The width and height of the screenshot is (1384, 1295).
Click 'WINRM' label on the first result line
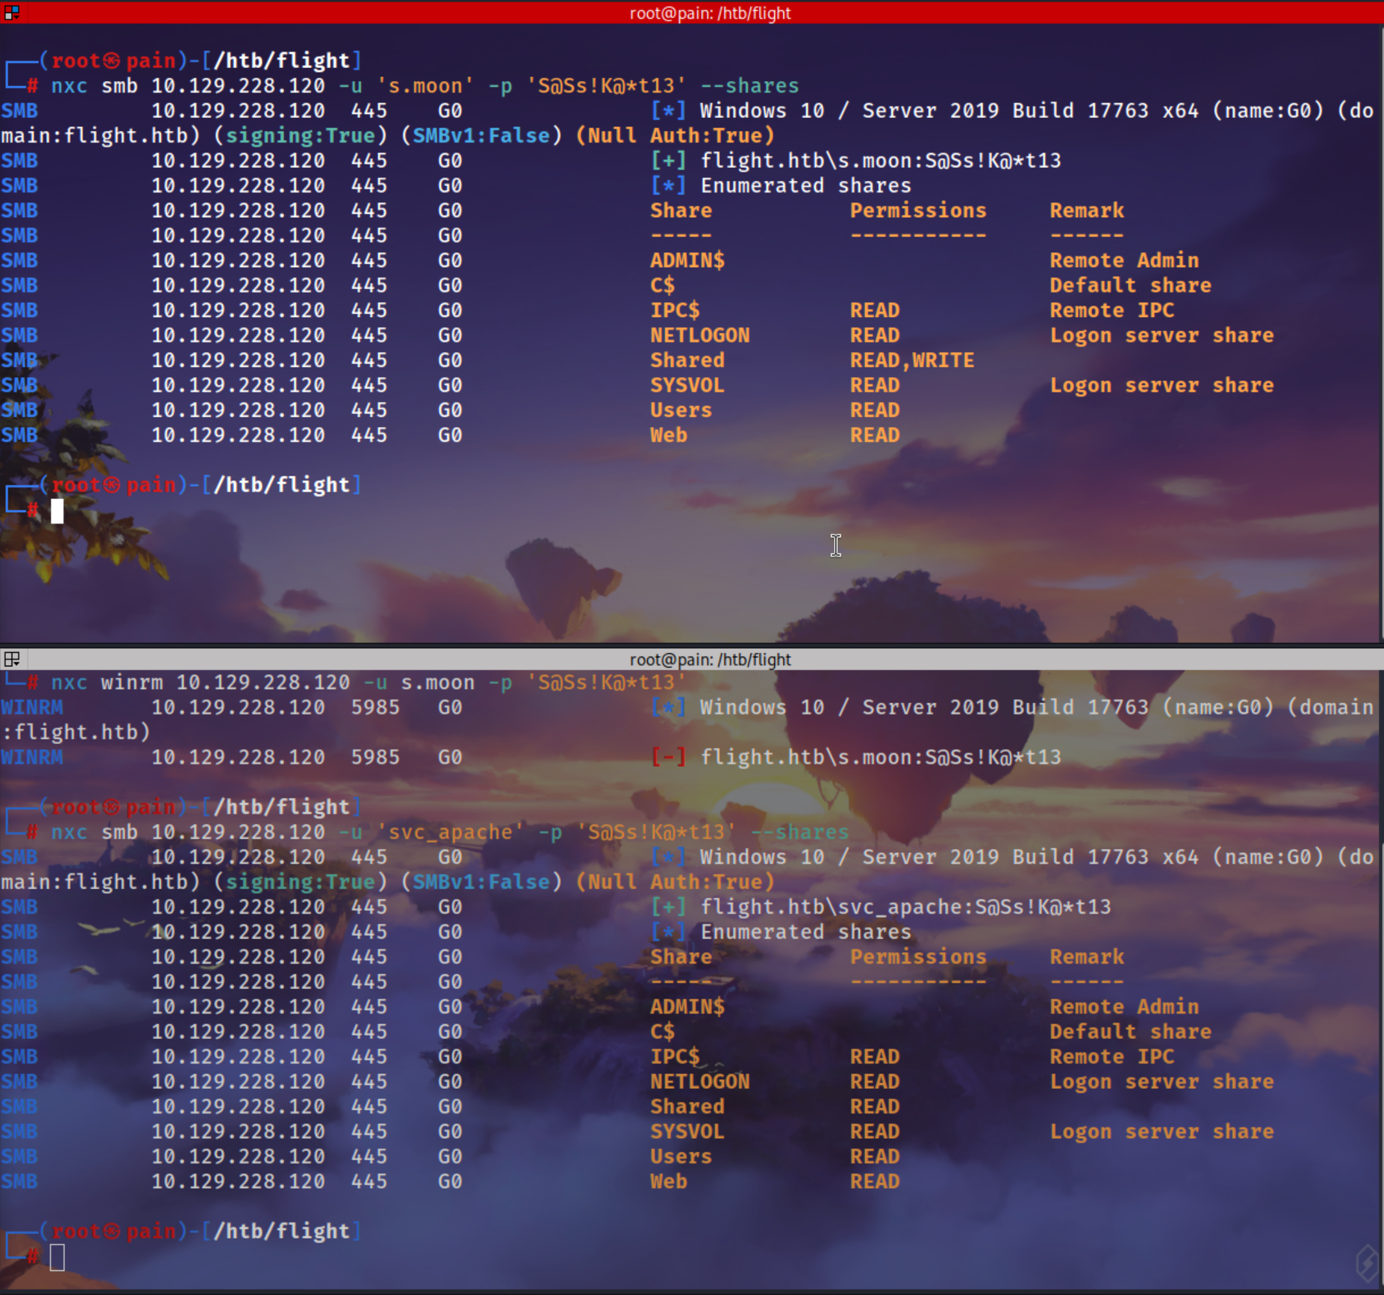(x=32, y=708)
